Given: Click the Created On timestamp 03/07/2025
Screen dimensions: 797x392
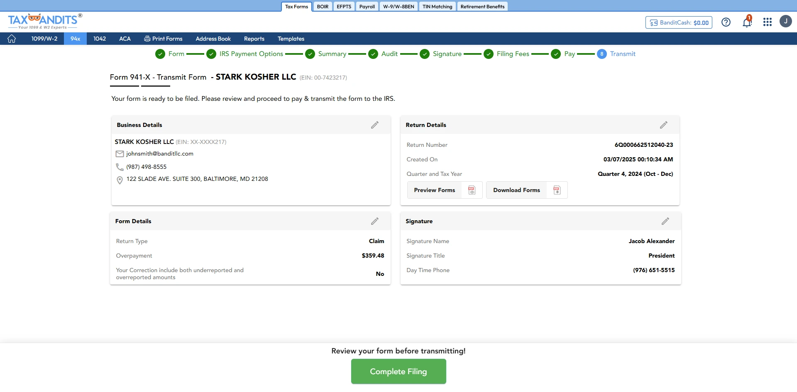Looking at the screenshot, I should tap(638, 159).
